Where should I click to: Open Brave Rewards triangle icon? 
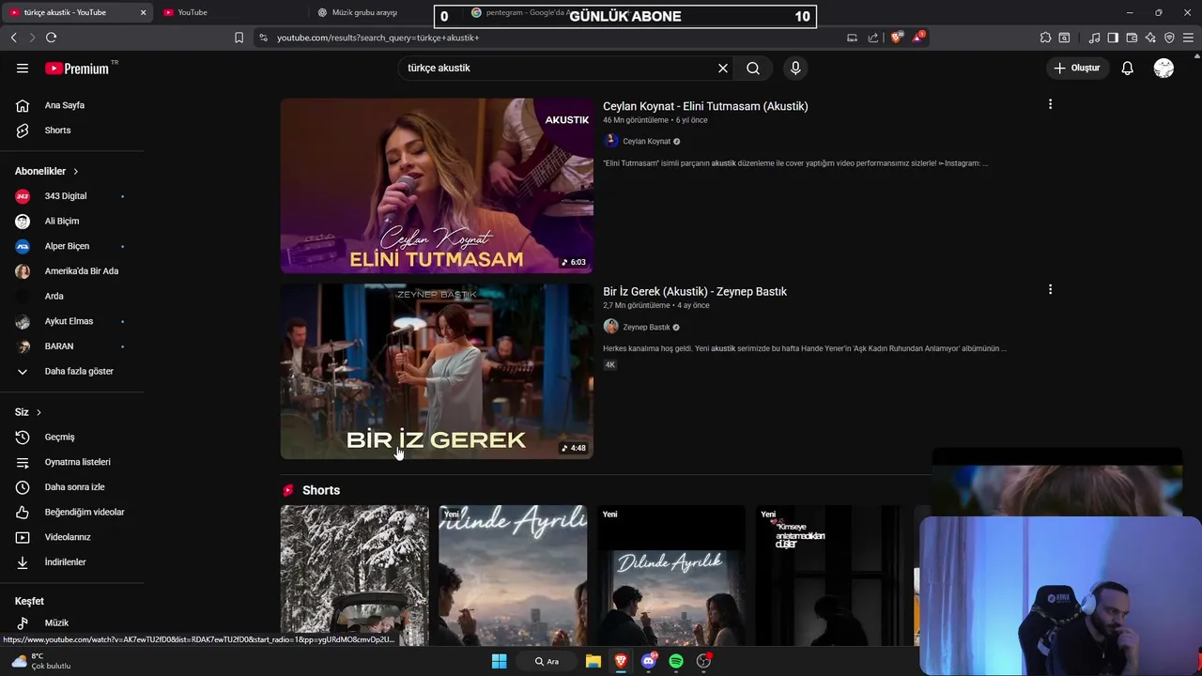[918, 38]
